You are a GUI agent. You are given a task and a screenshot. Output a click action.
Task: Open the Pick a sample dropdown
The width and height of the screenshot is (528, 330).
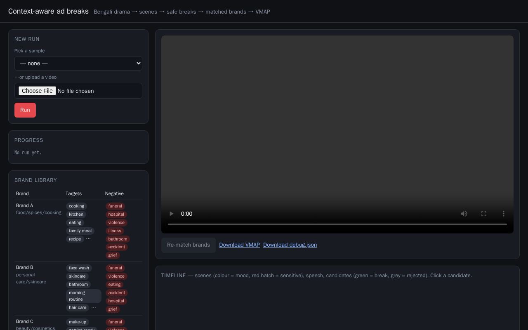point(78,63)
